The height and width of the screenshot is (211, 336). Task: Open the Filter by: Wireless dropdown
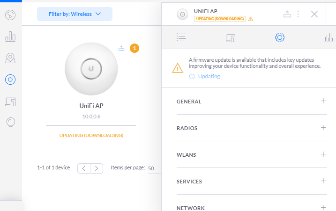click(x=75, y=14)
